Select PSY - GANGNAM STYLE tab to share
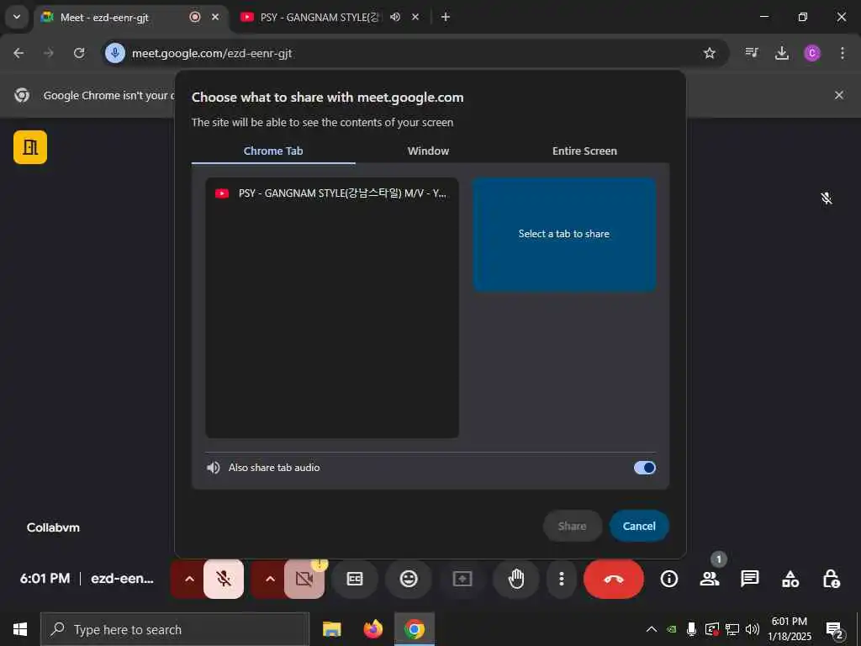Screen dimensions: 861x646 coord(332,193)
